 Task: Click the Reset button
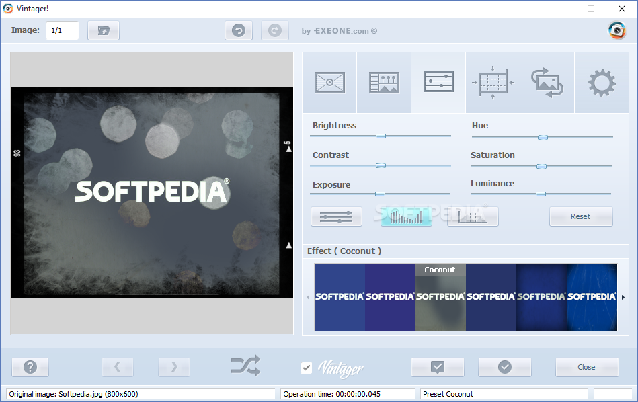[581, 216]
